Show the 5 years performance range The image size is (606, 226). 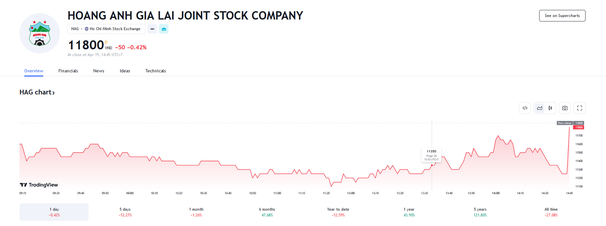(x=480, y=212)
